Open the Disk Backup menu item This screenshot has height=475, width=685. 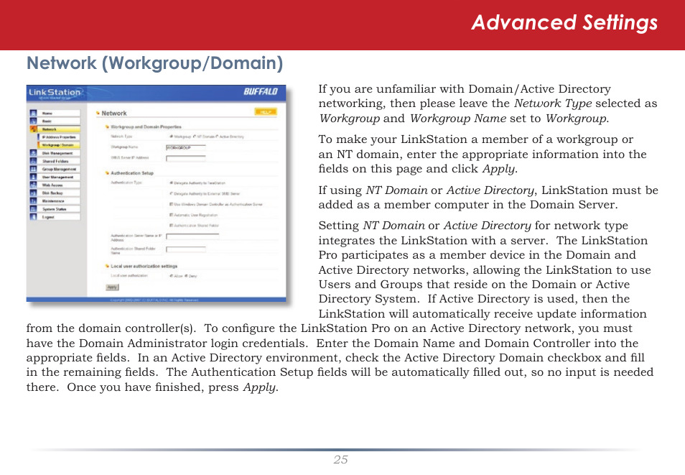pos(59,193)
